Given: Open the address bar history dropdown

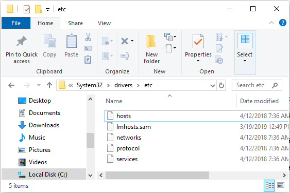Looking at the screenshot, I should click(x=213, y=86).
